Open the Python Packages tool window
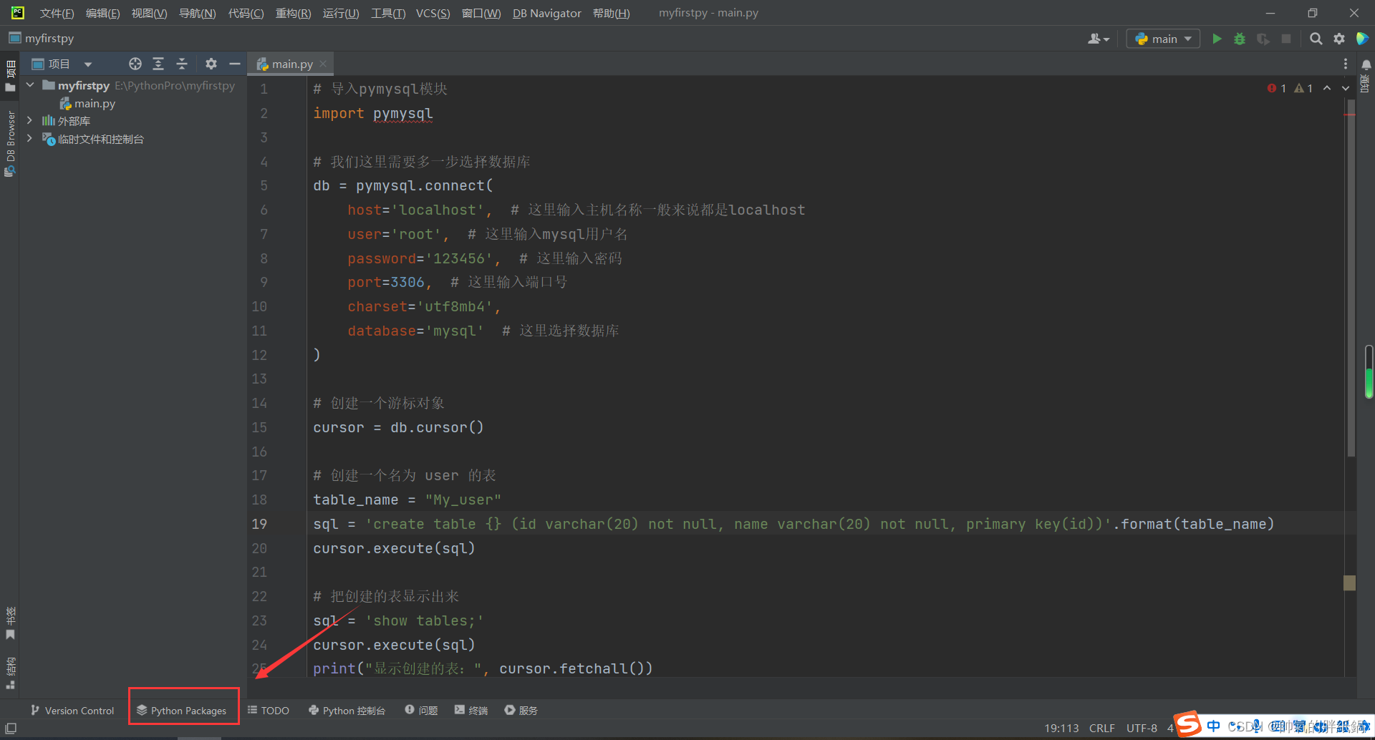This screenshot has width=1375, height=740. point(181,710)
